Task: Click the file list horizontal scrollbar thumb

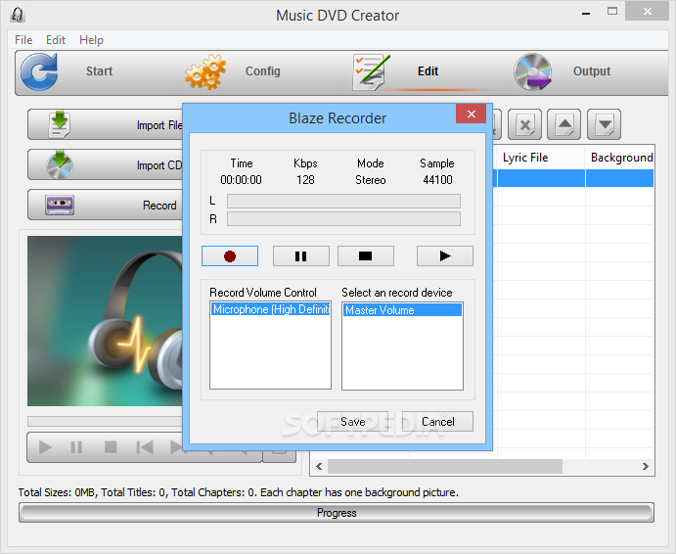Action: (x=445, y=467)
